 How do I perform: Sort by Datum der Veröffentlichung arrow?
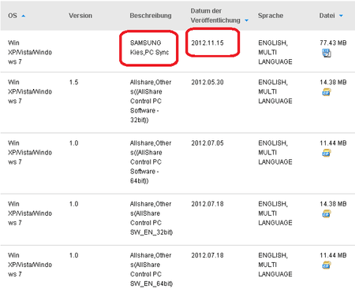[246, 20]
